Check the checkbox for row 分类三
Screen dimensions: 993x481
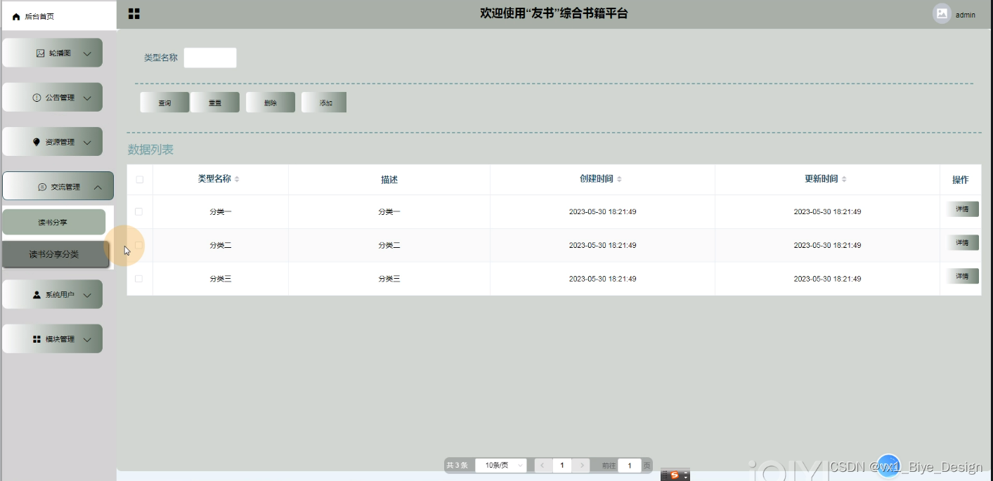138,279
